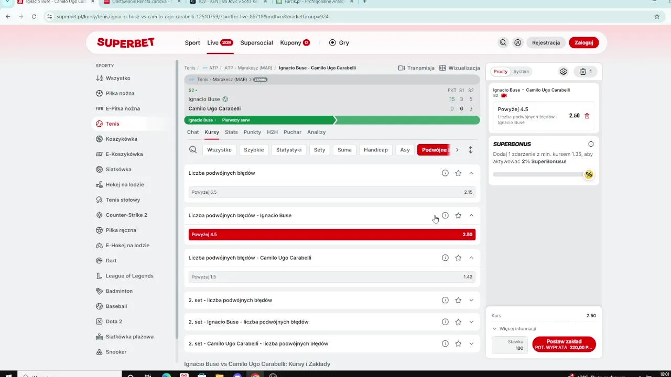
Task: Show info for 2. set liczba podwójnych błędów
Action: pyautogui.click(x=445, y=300)
